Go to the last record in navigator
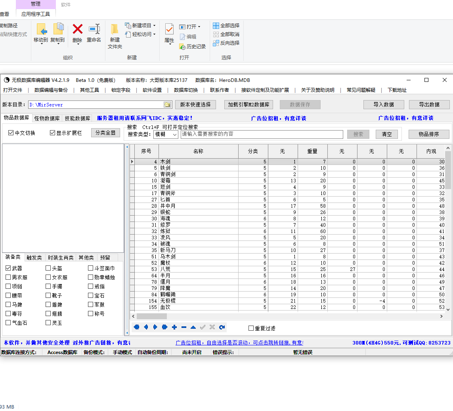This screenshot has width=453, height=411. click(165, 327)
